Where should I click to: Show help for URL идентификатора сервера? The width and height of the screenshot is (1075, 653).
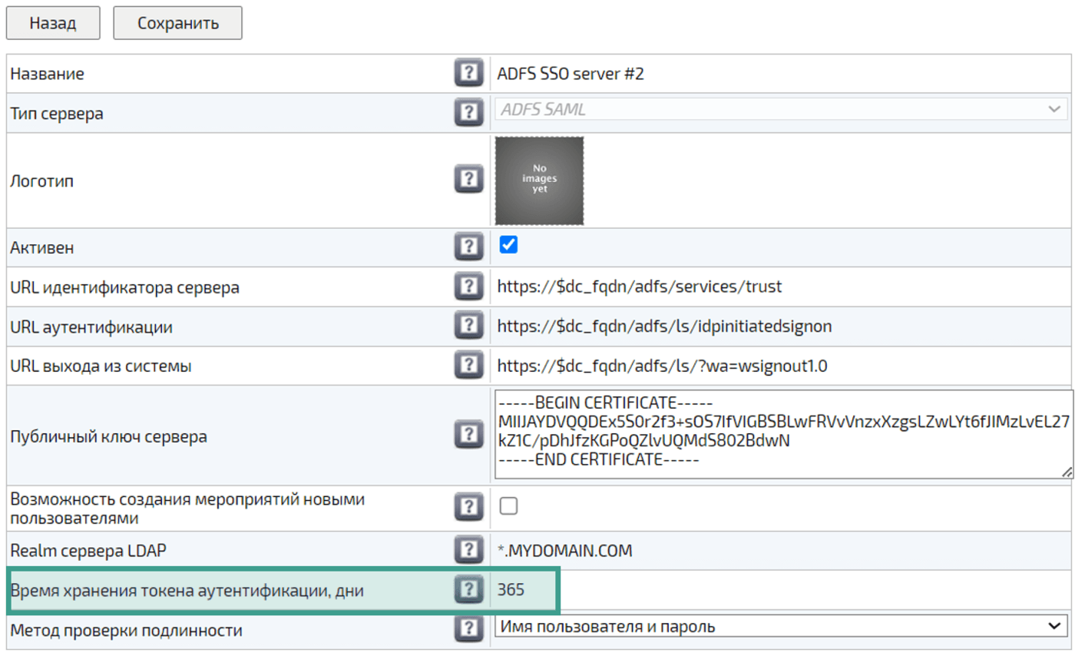click(x=468, y=287)
